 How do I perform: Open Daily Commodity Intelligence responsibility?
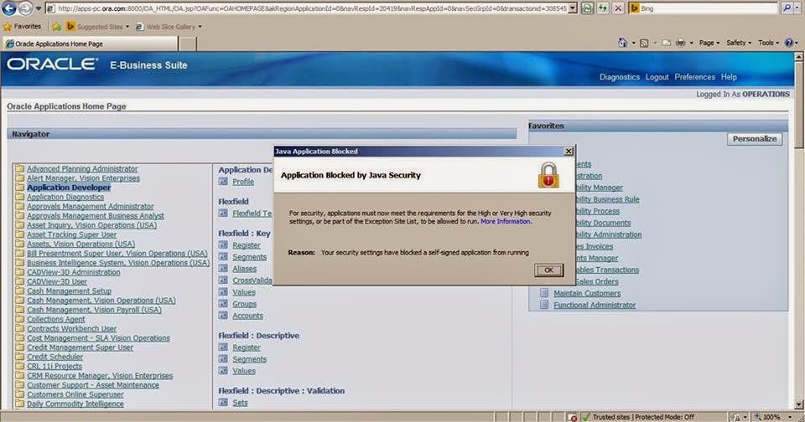75,404
